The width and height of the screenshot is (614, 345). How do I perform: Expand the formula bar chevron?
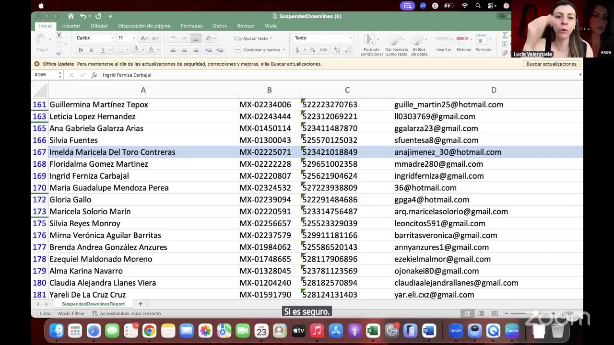[x=580, y=75]
